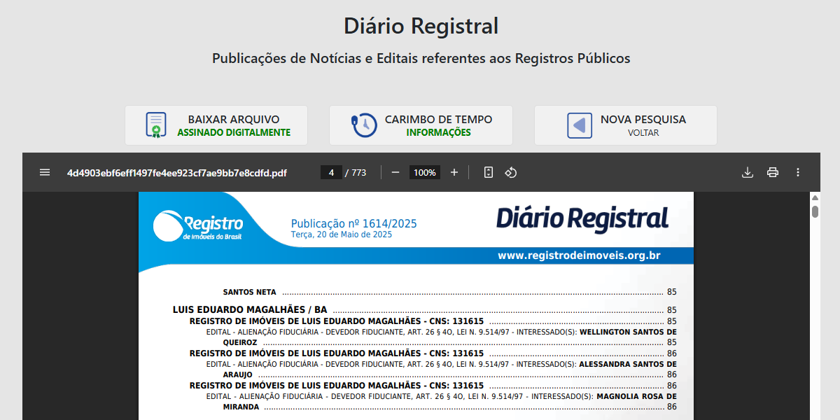Click the 100% zoom level field
This screenshot has width=840, height=420.
click(x=425, y=172)
